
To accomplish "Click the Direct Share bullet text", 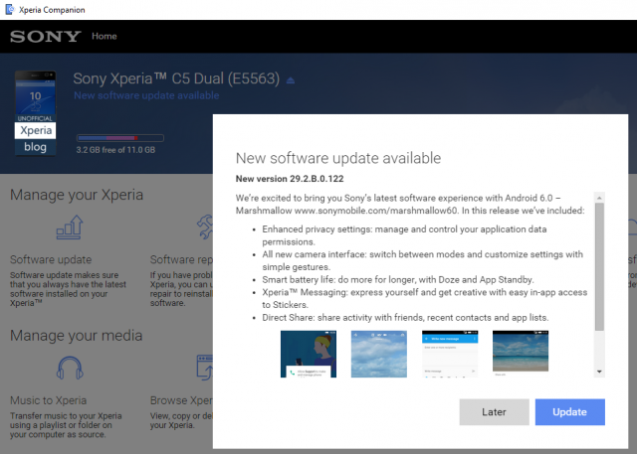I will coord(405,317).
